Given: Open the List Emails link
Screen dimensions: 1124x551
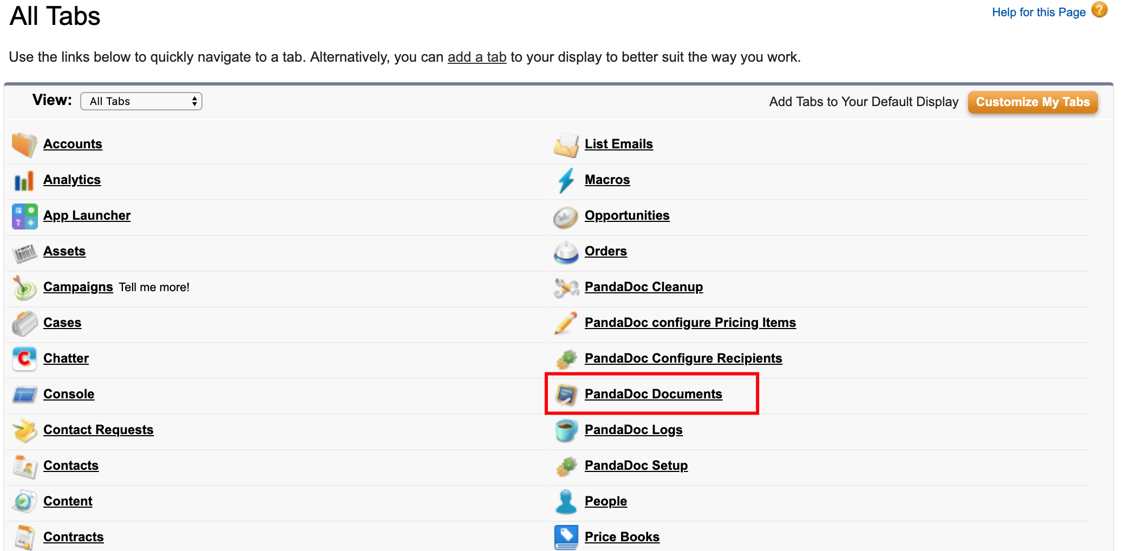Looking at the screenshot, I should pyautogui.click(x=619, y=144).
